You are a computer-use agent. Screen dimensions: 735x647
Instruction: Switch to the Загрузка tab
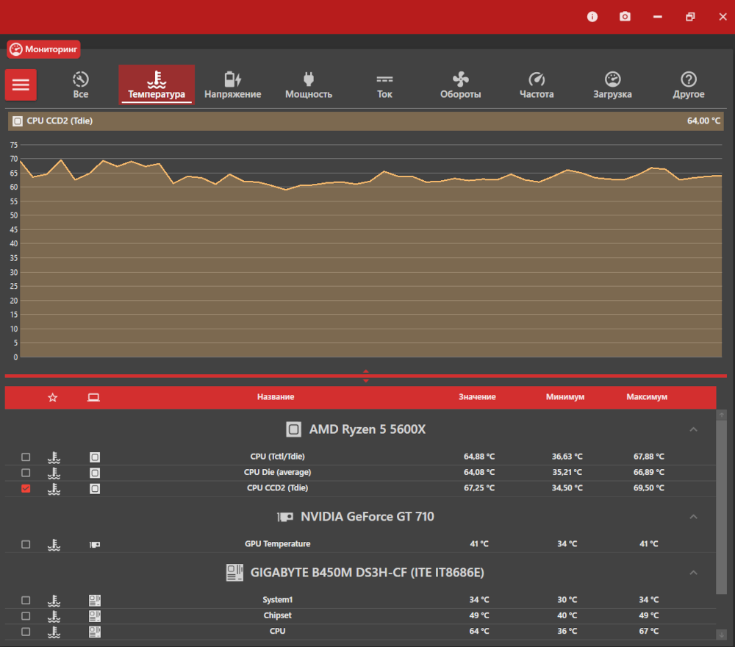coord(612,85)
